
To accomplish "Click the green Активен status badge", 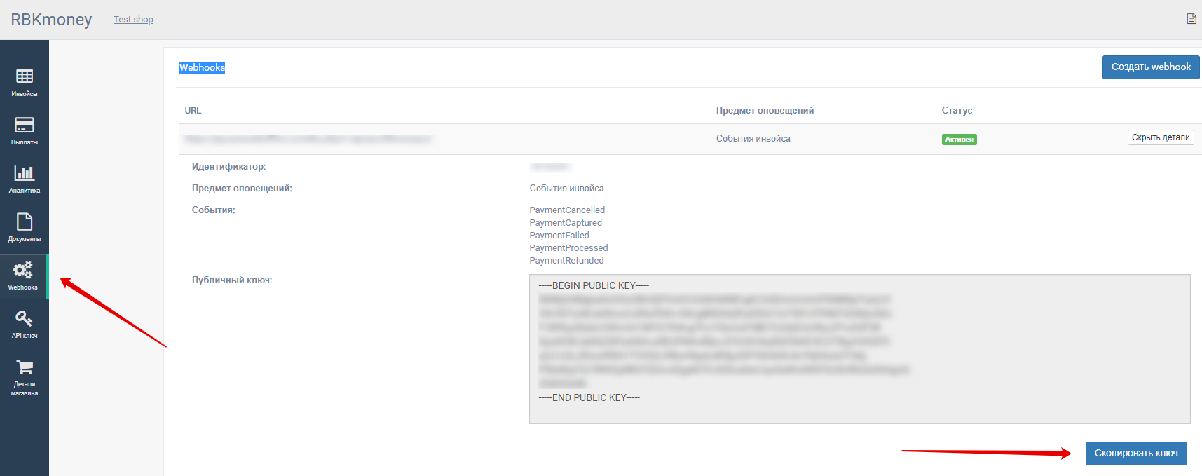I will [x=959, y=140].
